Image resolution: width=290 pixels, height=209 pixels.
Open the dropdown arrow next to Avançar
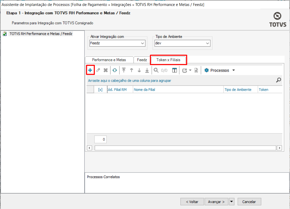[x=232, y=201]
